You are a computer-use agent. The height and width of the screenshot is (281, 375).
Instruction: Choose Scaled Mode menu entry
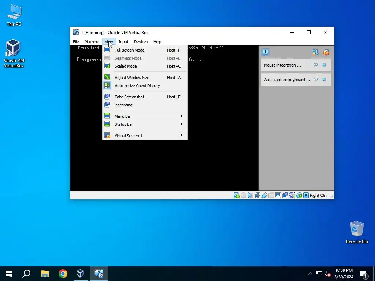[x=145, y=66]
